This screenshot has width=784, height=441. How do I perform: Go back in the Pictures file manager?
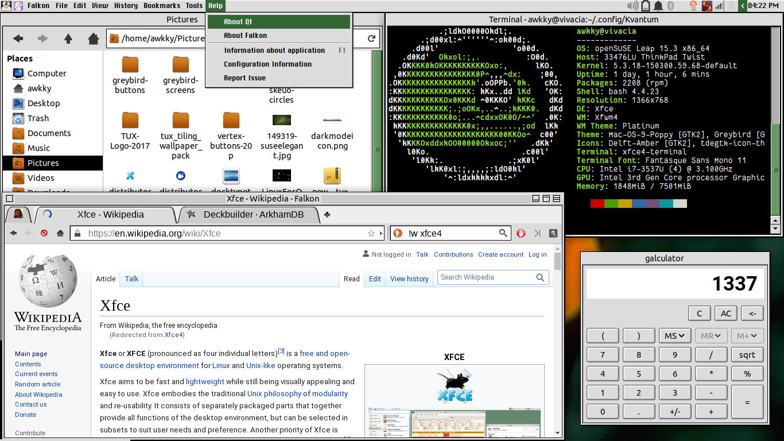point(18,38)
